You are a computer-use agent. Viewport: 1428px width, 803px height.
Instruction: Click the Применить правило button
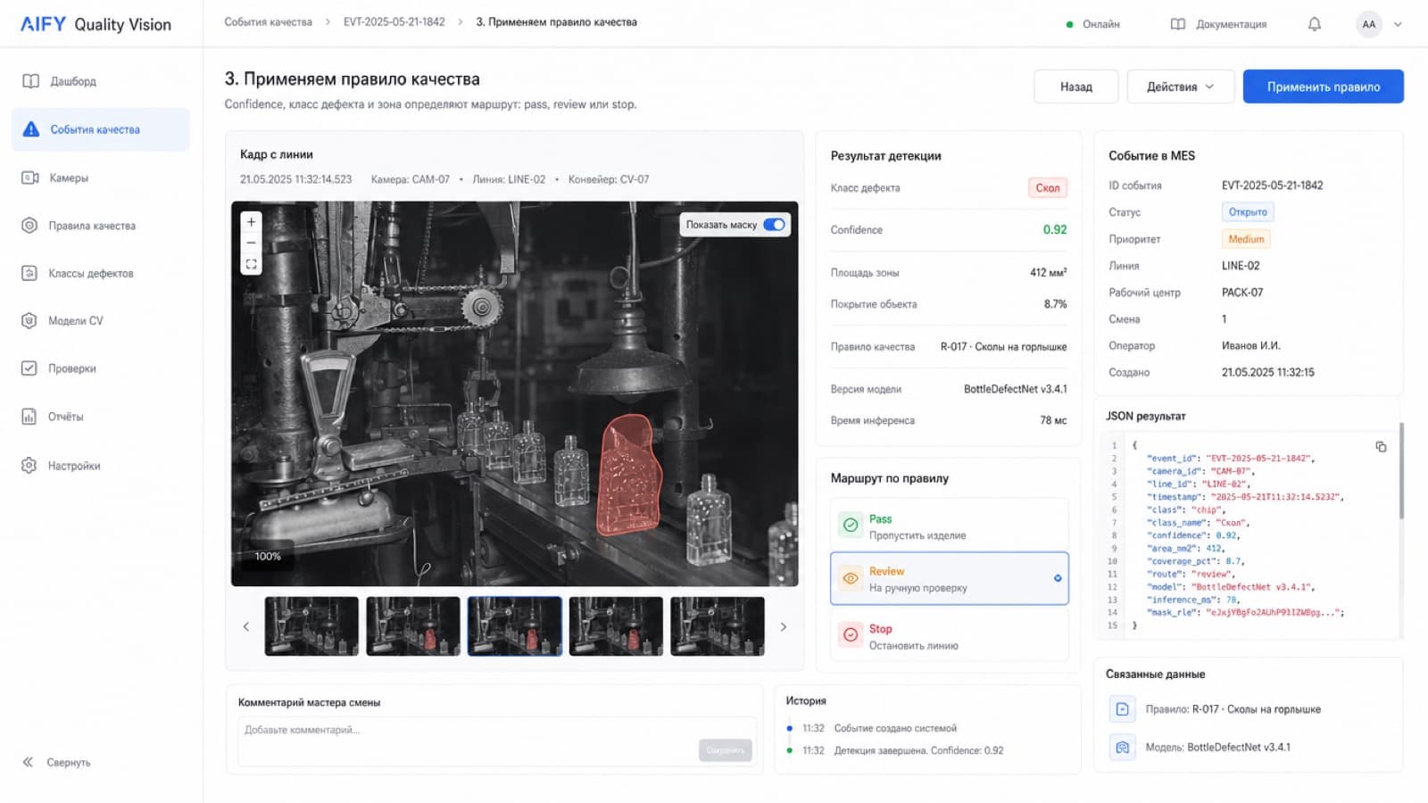pos(1323,87)
